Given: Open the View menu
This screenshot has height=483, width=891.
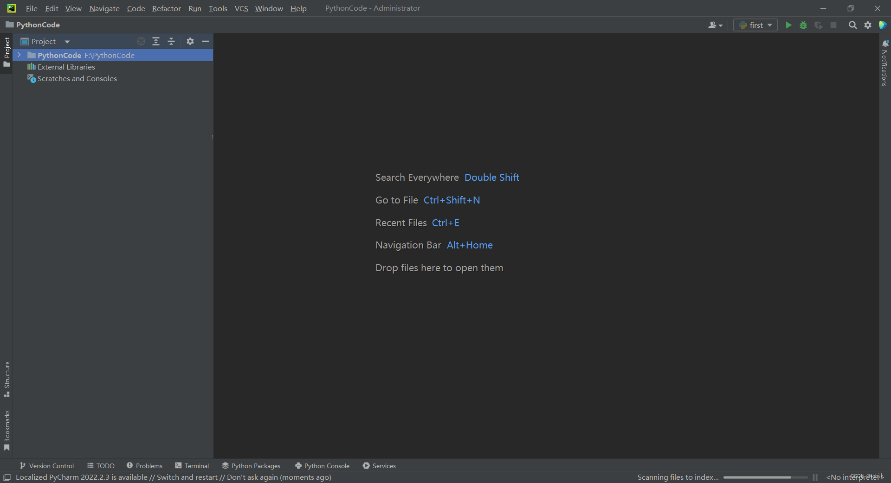Looking at the screenshot, I should tap(73, 8).
